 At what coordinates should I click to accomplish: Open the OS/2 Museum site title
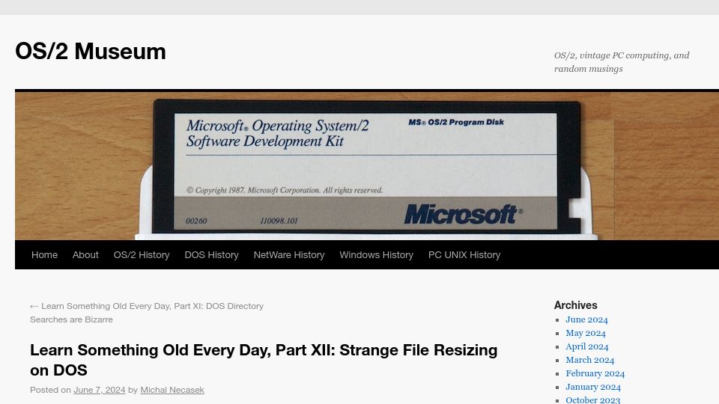(91, 51)
